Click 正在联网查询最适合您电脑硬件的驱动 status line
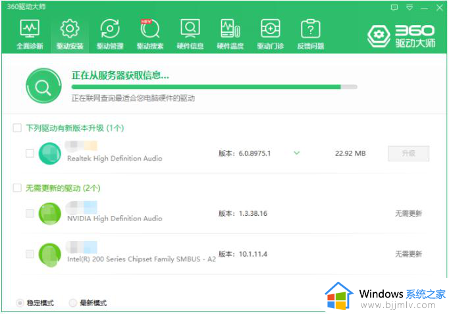This screenshot has width=449, height=314. (133, 99)
